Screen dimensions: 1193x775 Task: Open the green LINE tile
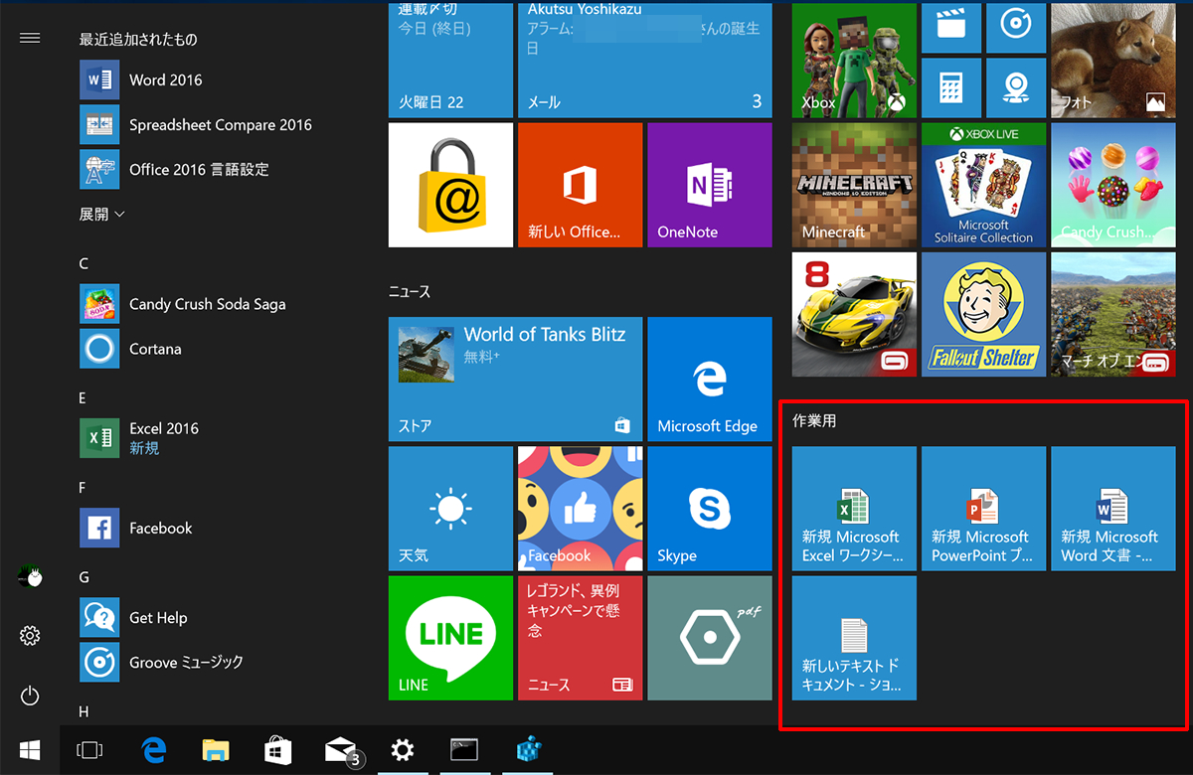(x=450, y=638)
